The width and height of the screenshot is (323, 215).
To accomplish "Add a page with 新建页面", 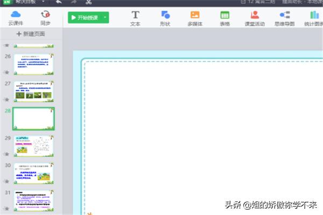I will coord(31,34).
